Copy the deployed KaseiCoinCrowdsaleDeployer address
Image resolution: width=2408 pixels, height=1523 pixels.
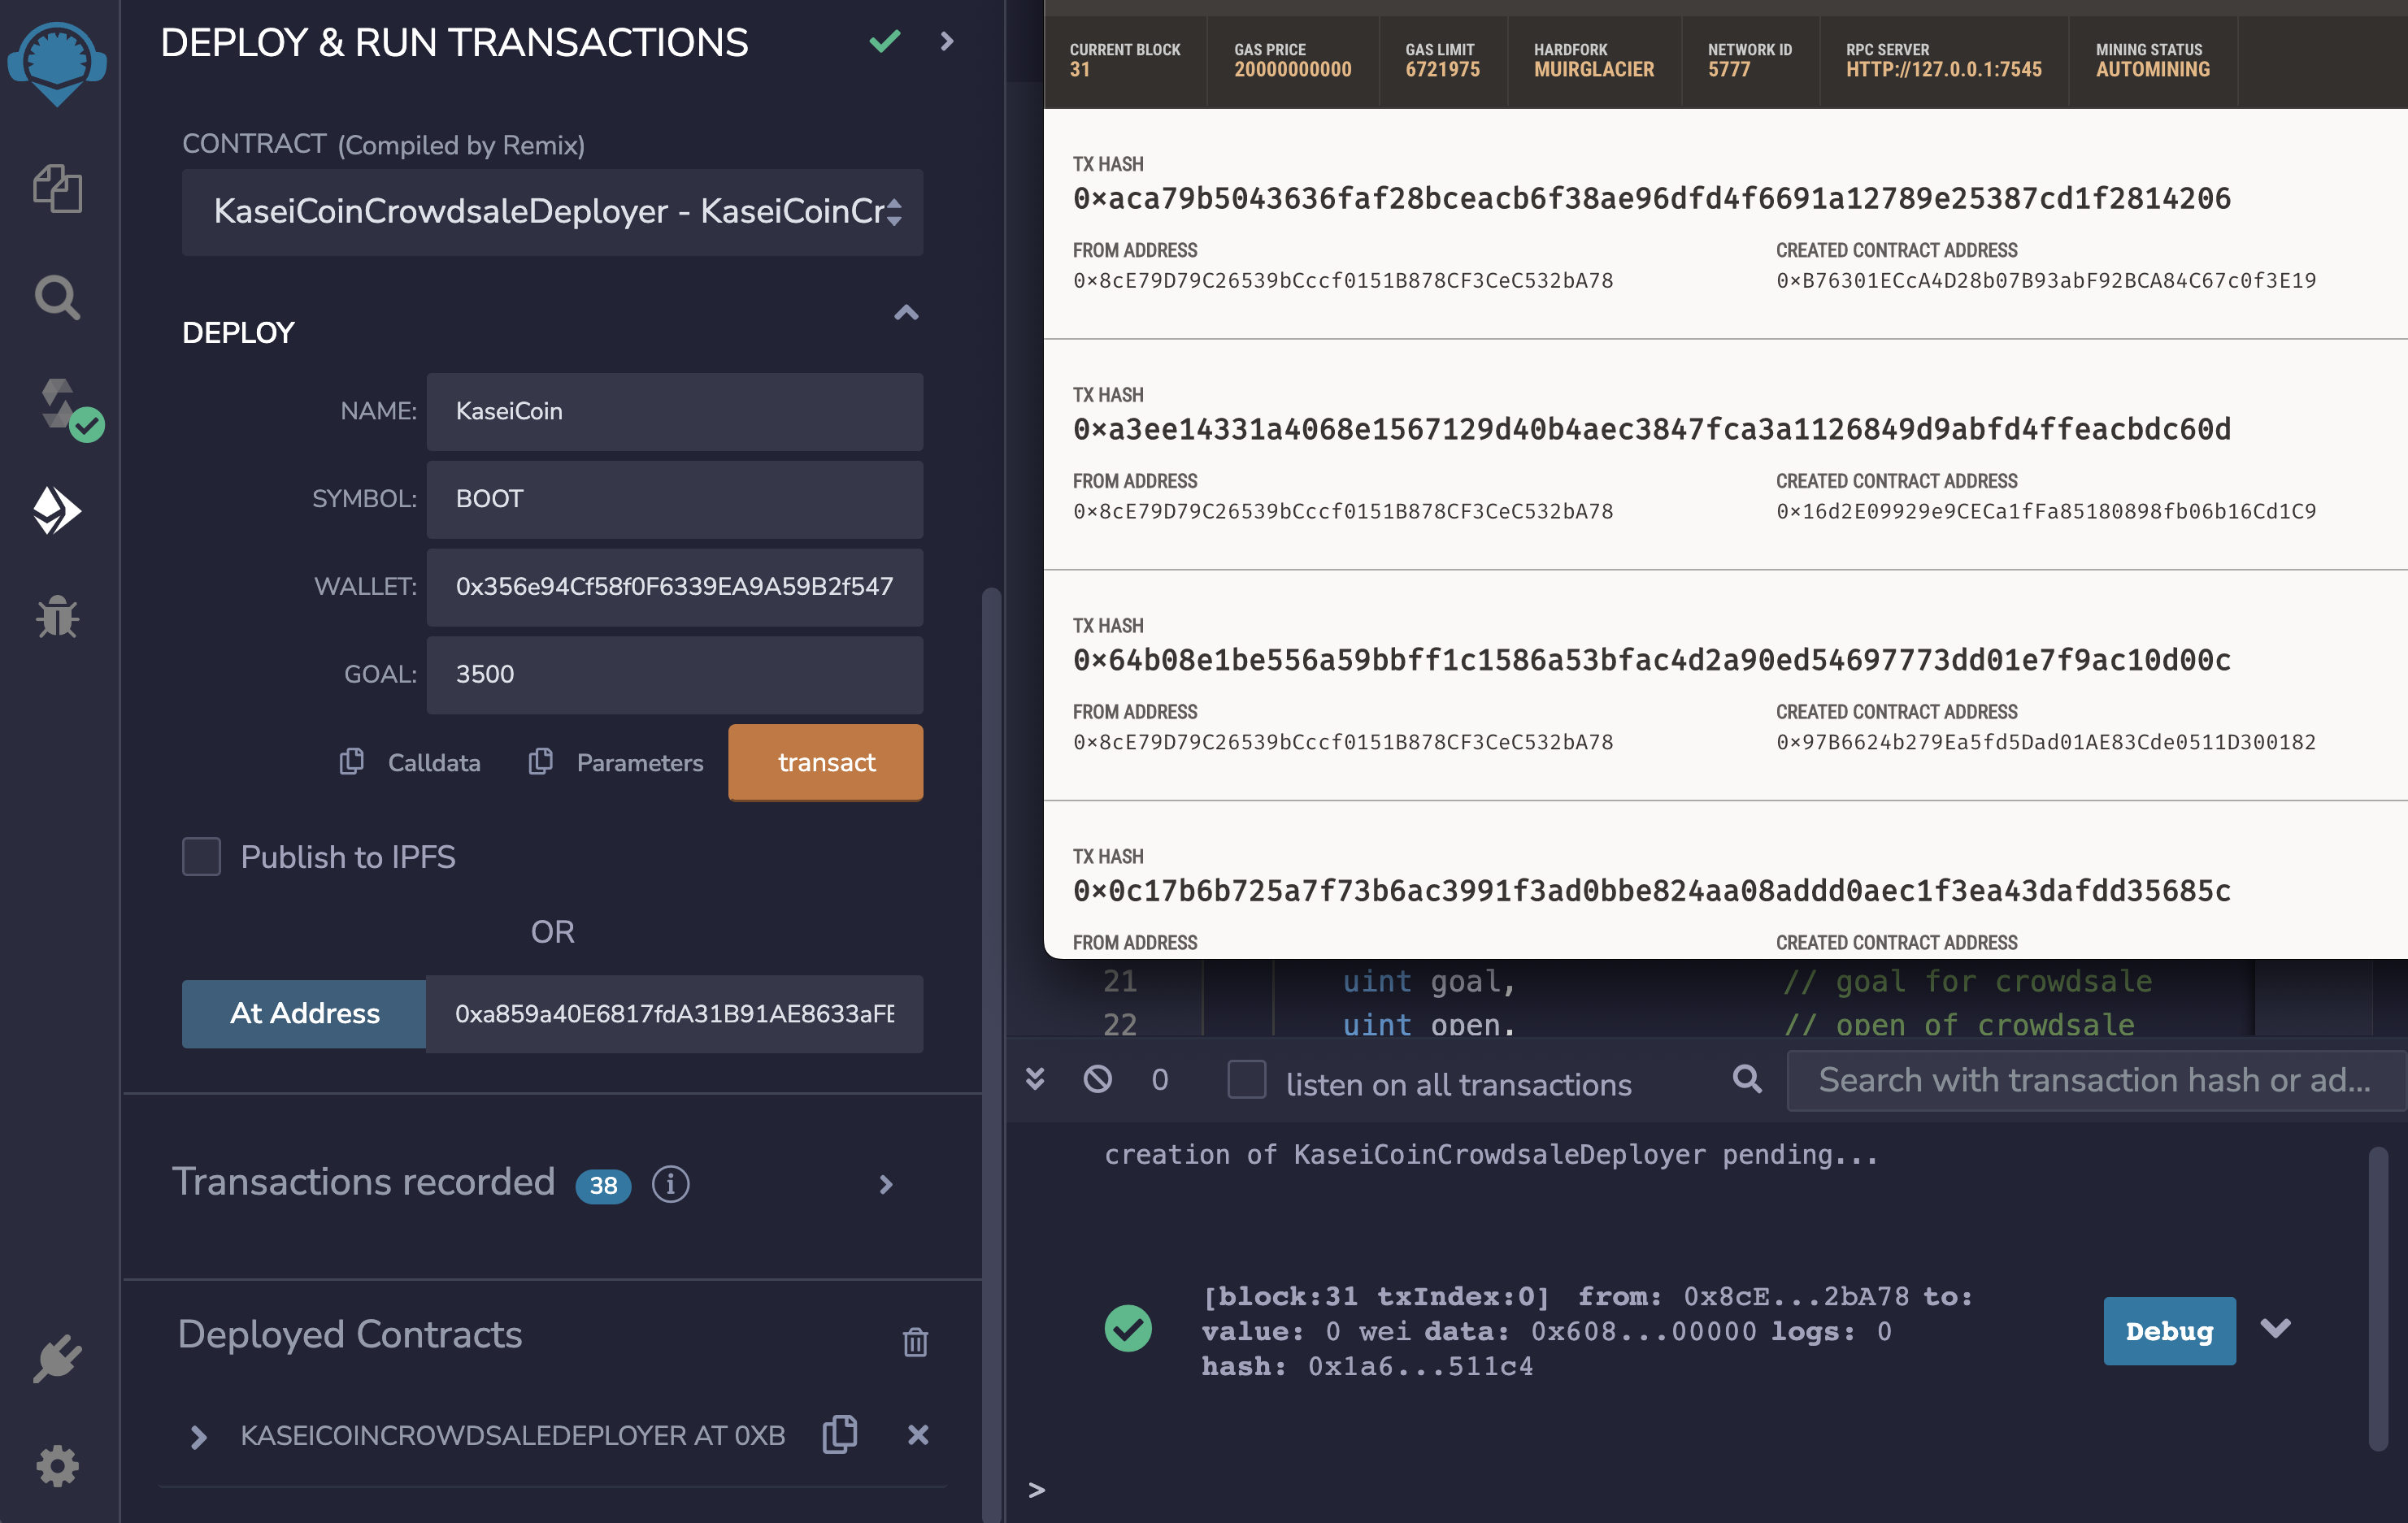coord(840,1435)
